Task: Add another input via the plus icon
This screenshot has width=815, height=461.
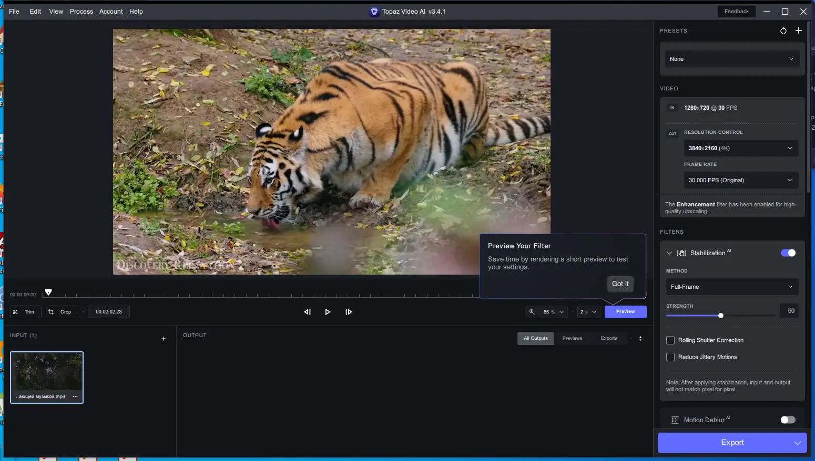Action: [163, 339]
